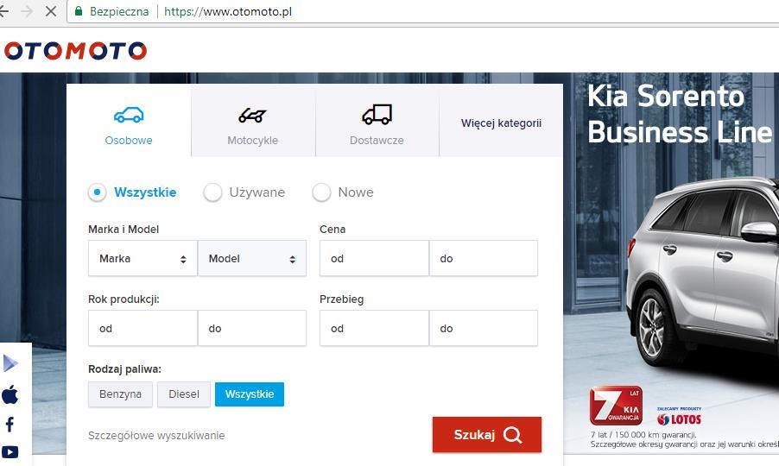The width and height of the screenshot is (779, 466).
Task: Click the 7 lat Kia gwarancja badge
Action: [616, 406]
